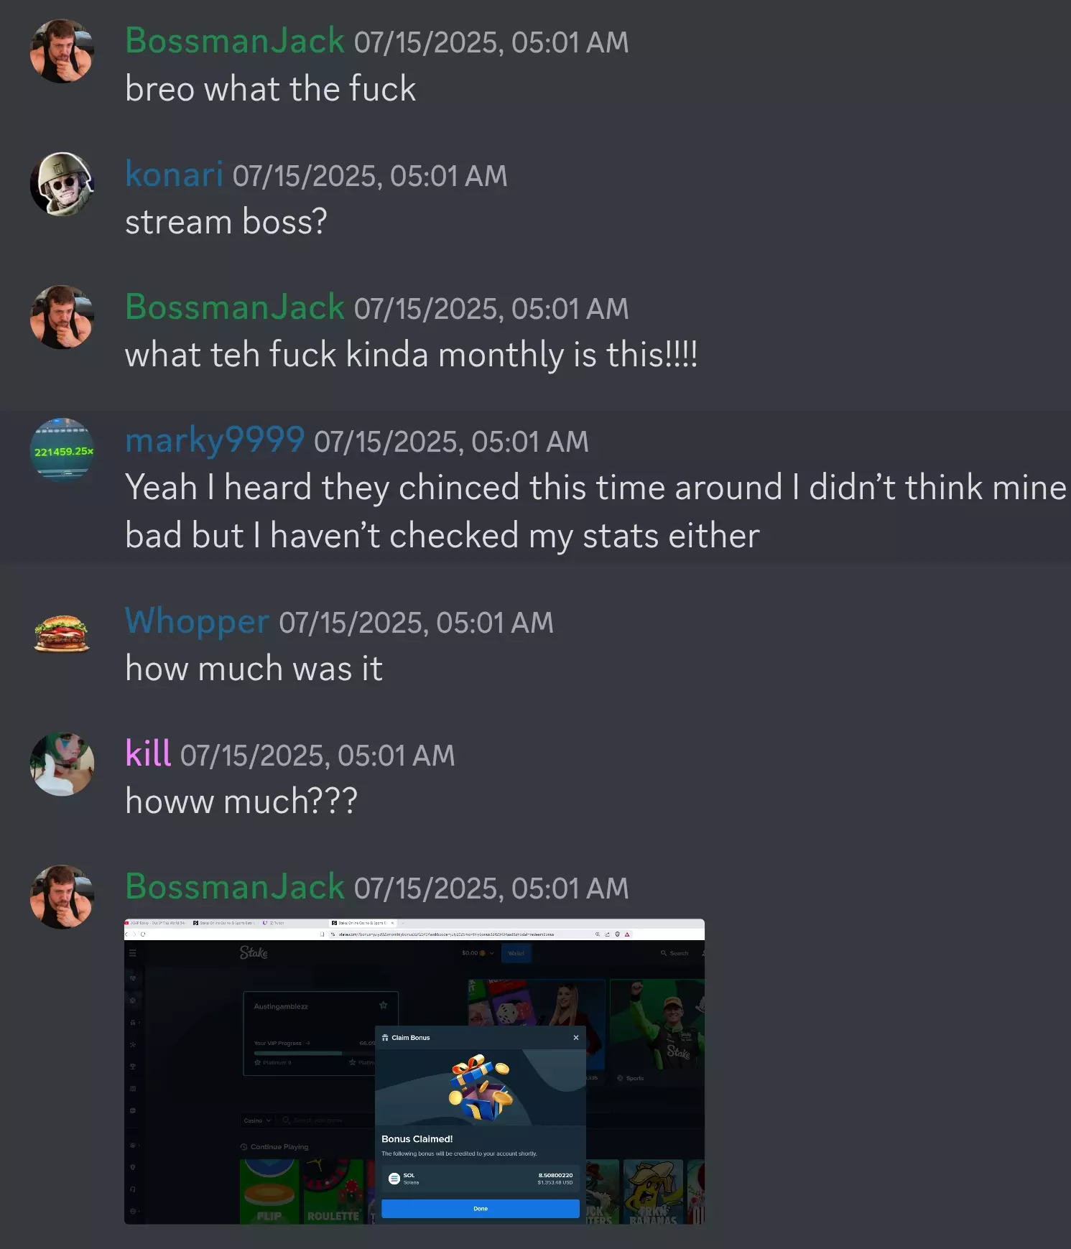Open Whopper's burger avatar
This screenshot has width=1071, height=1249.
click(x=62, y=633)
